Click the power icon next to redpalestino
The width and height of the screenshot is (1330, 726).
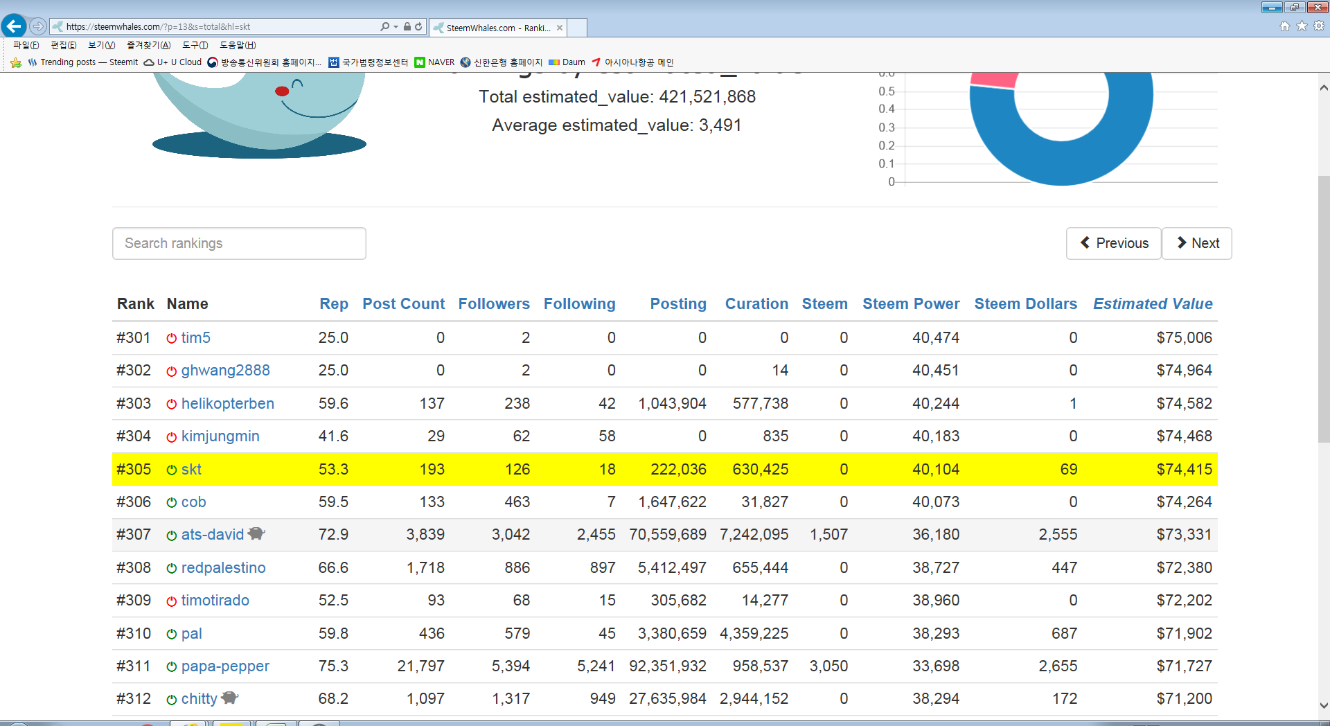pyautogui.click(x=171, y=568)
